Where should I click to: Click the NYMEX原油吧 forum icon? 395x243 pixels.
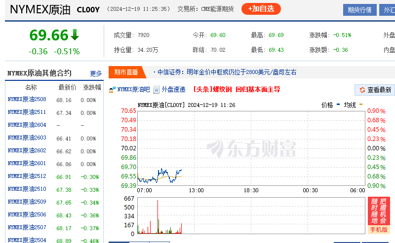(113, 90)
